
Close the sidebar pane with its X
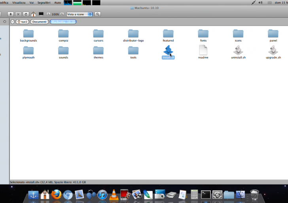coord(4,22)
